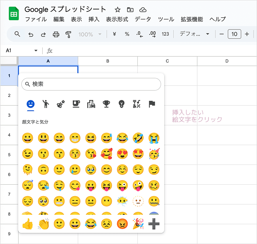Click the select-all corner box
This screenshot has width=257, height=244.
9,61
